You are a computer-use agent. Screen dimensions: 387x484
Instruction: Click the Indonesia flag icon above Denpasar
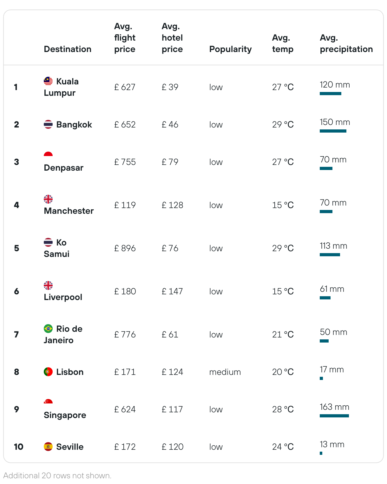point(48,154)
